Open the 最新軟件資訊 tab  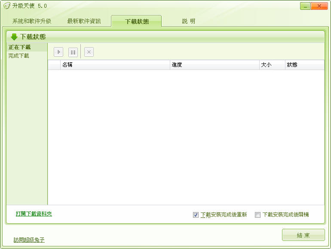tap(84, 21)
